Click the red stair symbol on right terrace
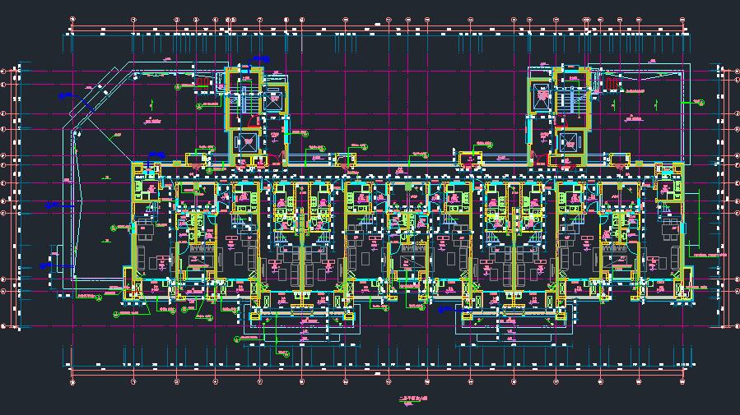 611,84
